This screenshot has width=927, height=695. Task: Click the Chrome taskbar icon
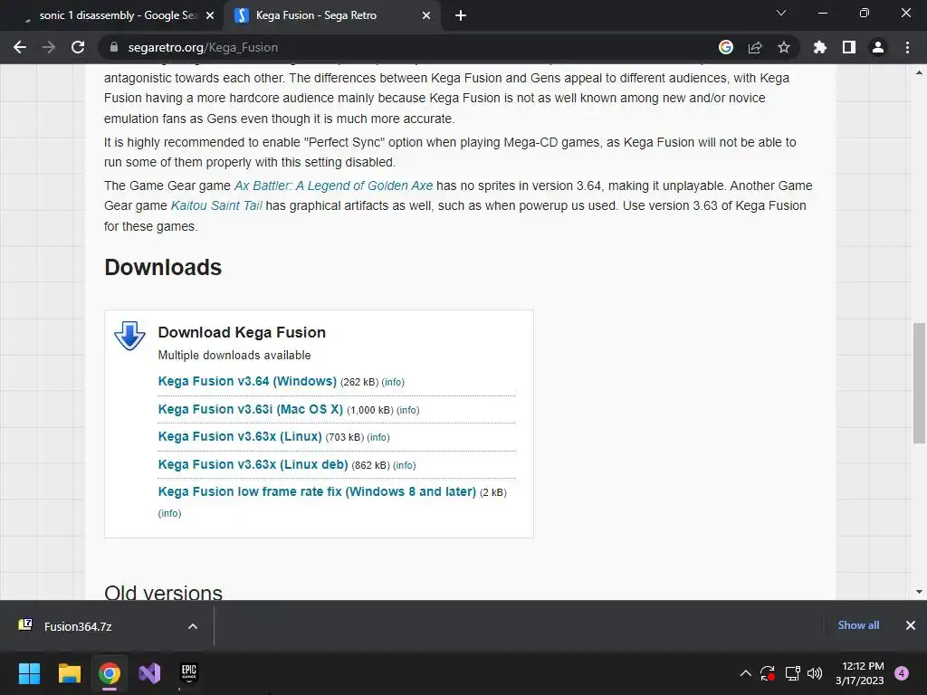pyautogui.click(x=110, y=673)
